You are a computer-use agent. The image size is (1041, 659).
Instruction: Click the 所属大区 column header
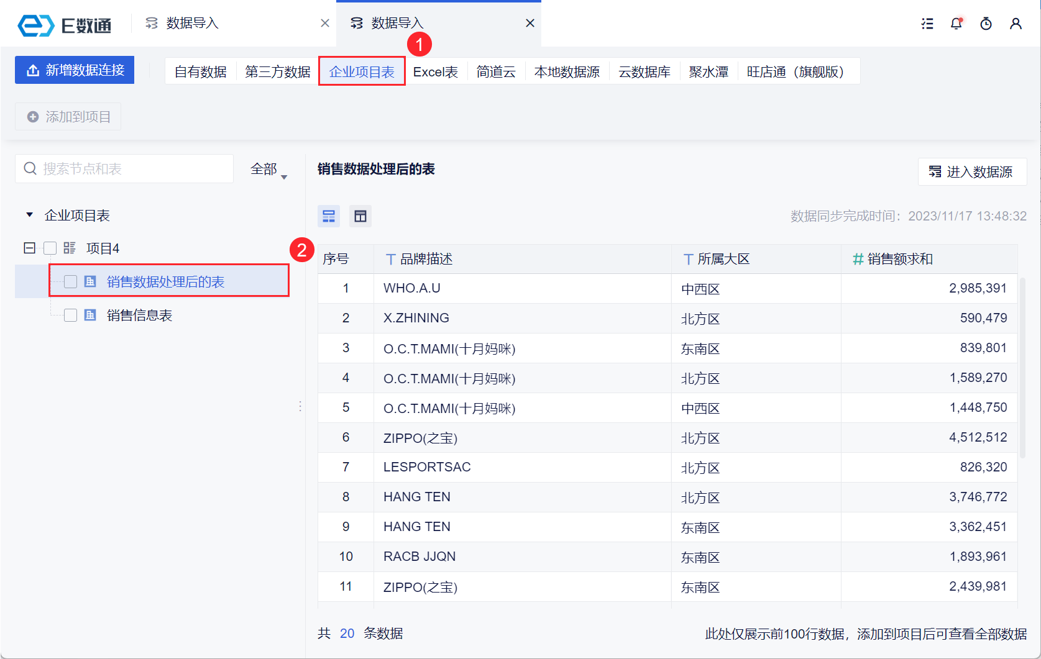756,259
